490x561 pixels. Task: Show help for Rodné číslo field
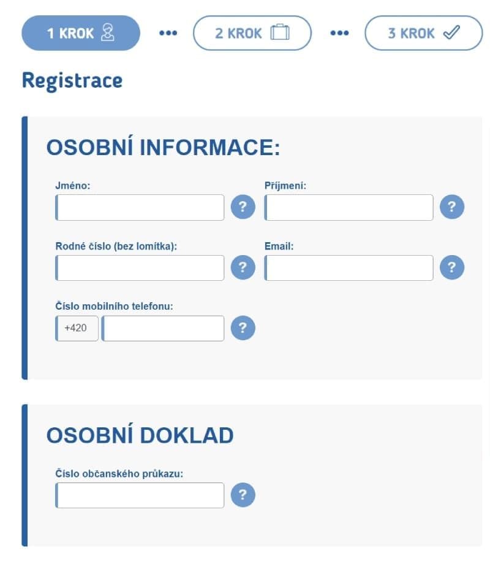(243, 267)
